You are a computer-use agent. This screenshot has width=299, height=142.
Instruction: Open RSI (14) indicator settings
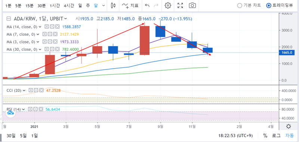click(36, 109)
